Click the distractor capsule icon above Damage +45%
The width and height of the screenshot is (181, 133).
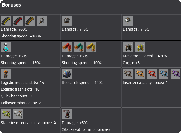tap(67, 21)
